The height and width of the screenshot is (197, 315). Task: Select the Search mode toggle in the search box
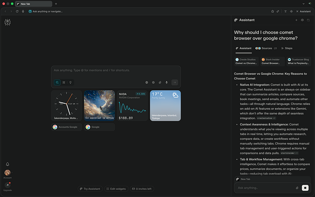tap(57, 83)
